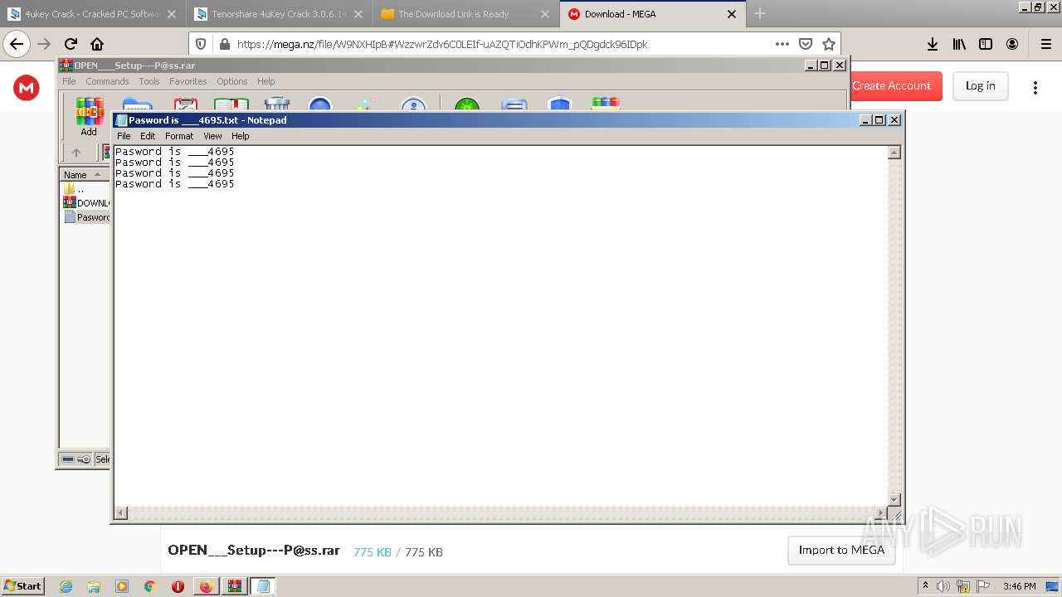Go back with Firefox back arrow
Image resolution: width=1062 pixels, height=597 pixels.
17,44
